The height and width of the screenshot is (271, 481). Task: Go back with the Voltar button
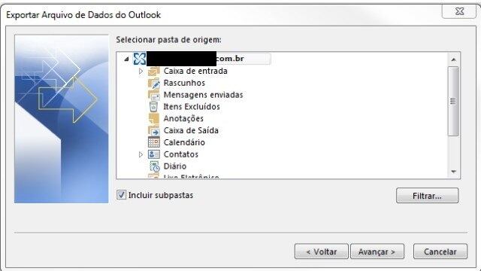point(321,251)
